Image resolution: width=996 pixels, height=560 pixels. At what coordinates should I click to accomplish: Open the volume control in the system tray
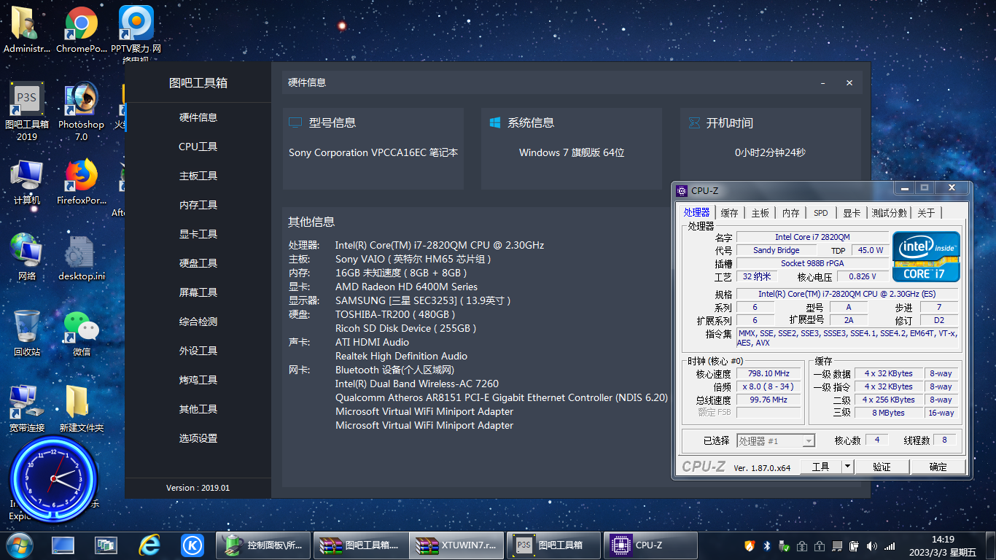pyautogui.click(x=872, y=545)
